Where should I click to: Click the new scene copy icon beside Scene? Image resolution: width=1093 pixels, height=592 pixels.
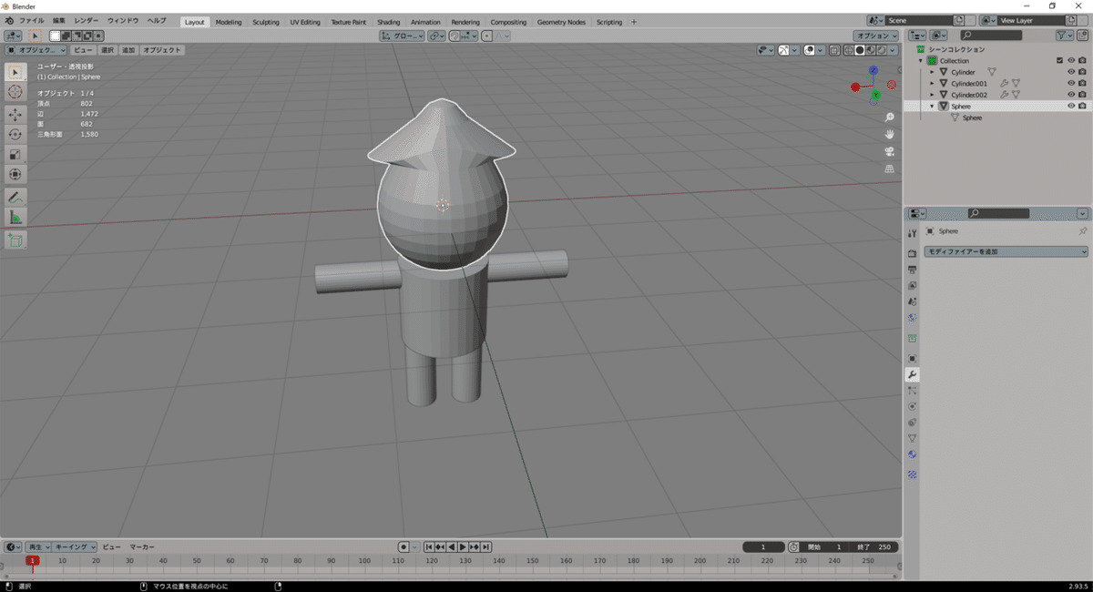[x=958, y=20]
